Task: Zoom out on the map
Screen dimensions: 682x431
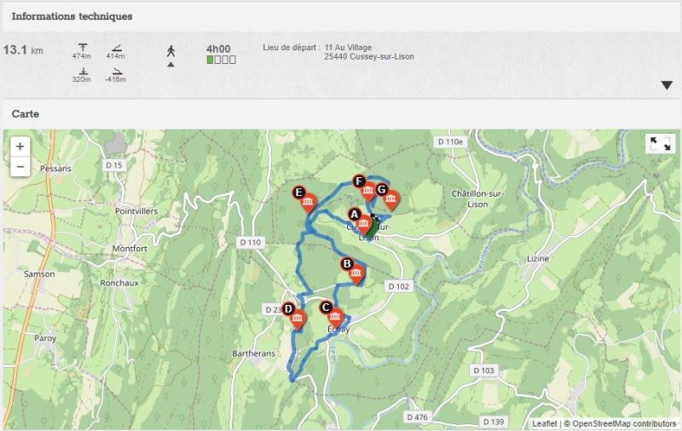Action: (x=20, y=167)
